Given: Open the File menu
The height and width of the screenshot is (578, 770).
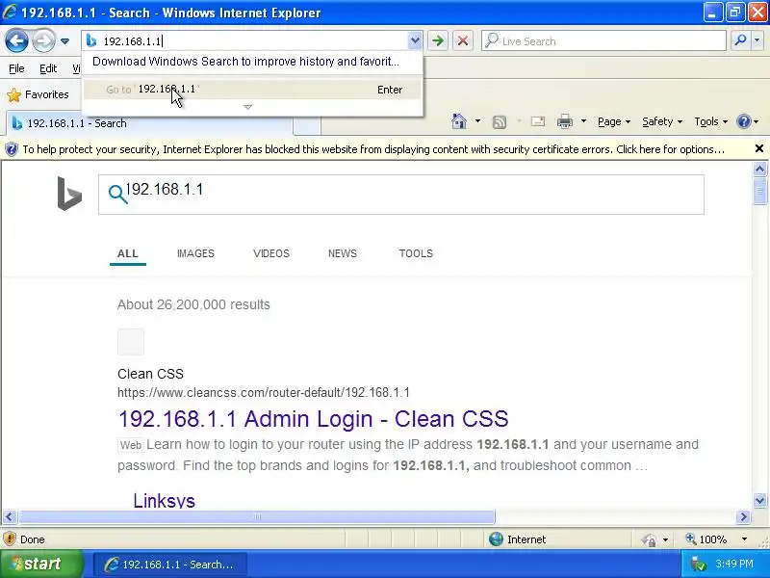Looking at the screenshot, I should [16, 68].
